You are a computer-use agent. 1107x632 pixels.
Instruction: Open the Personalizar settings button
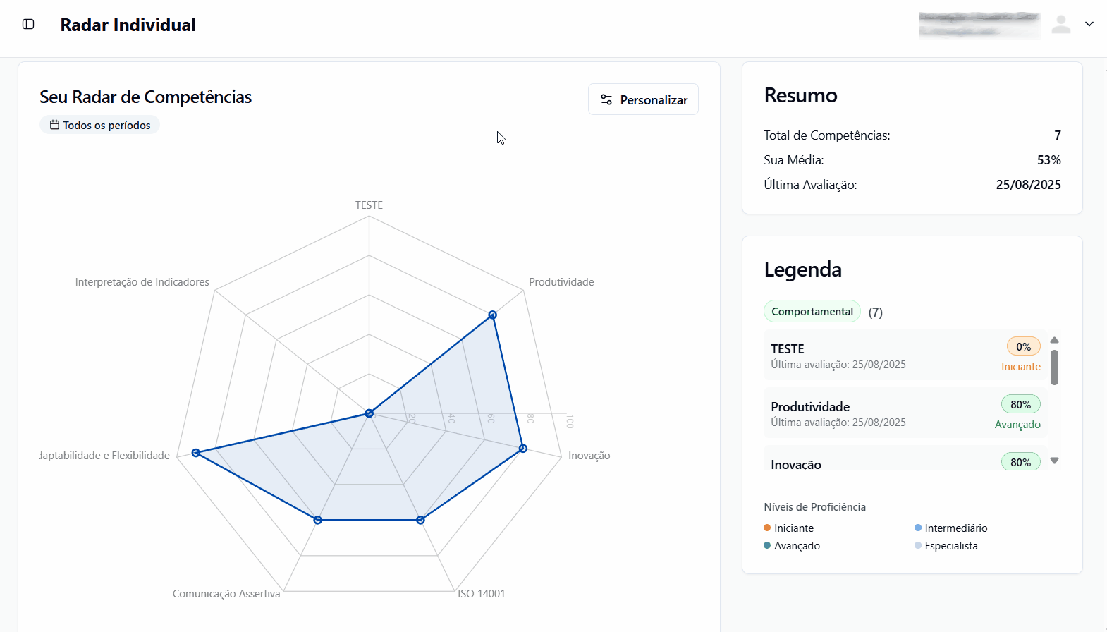point(643,99)
